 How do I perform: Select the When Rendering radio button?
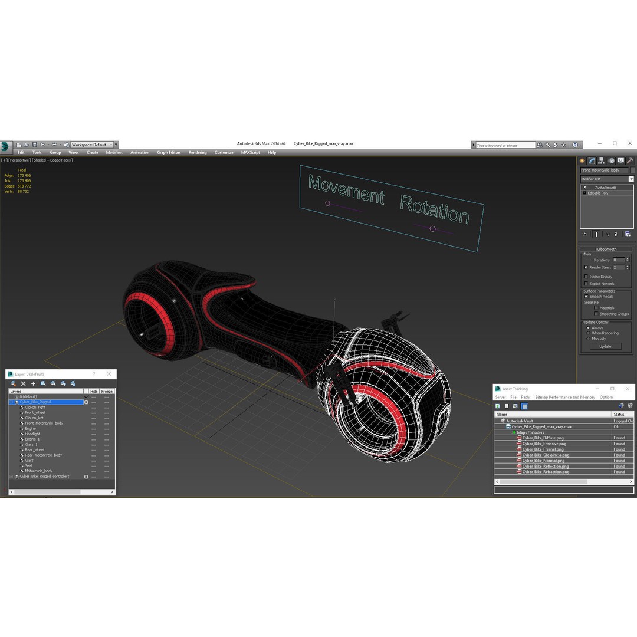588,333
